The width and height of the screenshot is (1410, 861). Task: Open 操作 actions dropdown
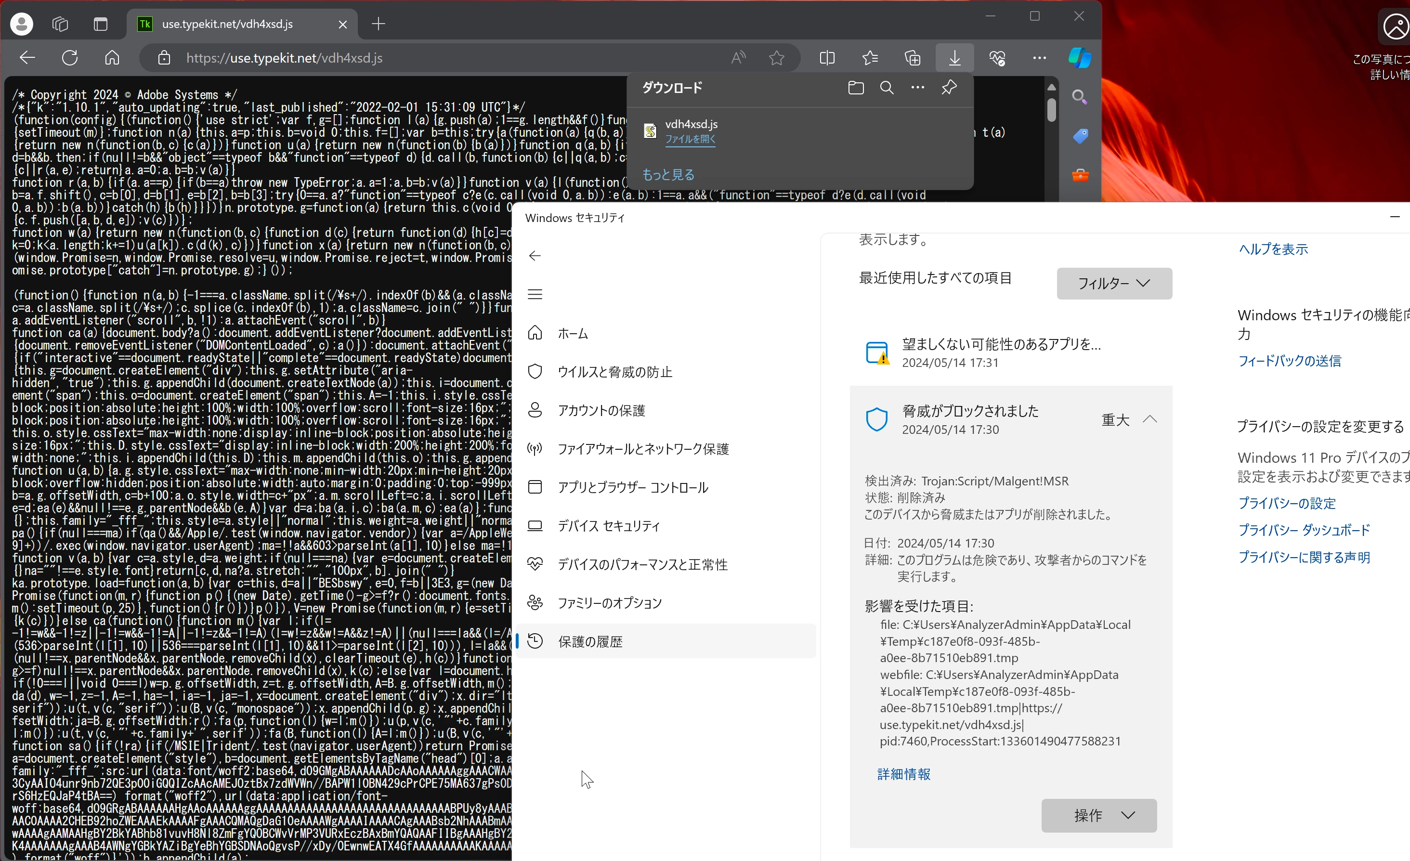coord(1098,815)
